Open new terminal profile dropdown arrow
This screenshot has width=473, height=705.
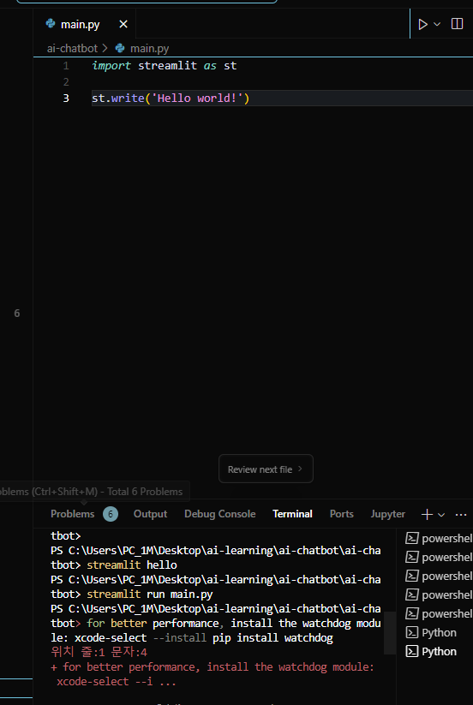(441, 515)
